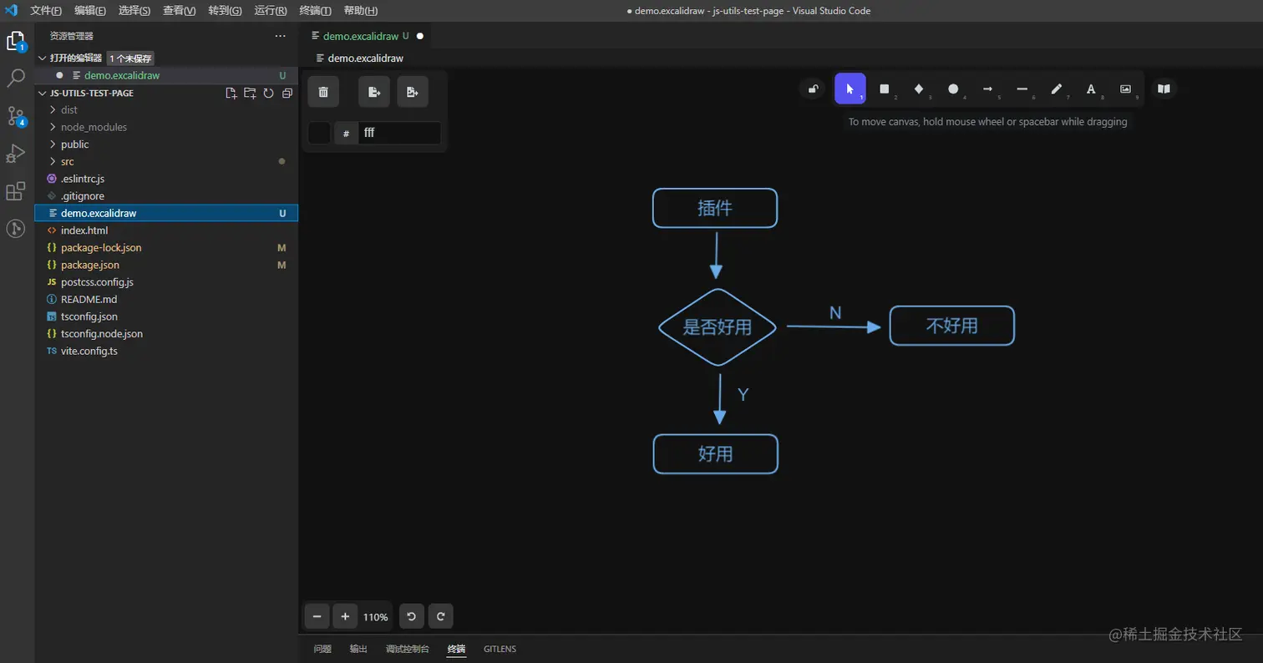Select the freehand pencil tool
Screen dimensions: 1263x663
point(1057,89)
